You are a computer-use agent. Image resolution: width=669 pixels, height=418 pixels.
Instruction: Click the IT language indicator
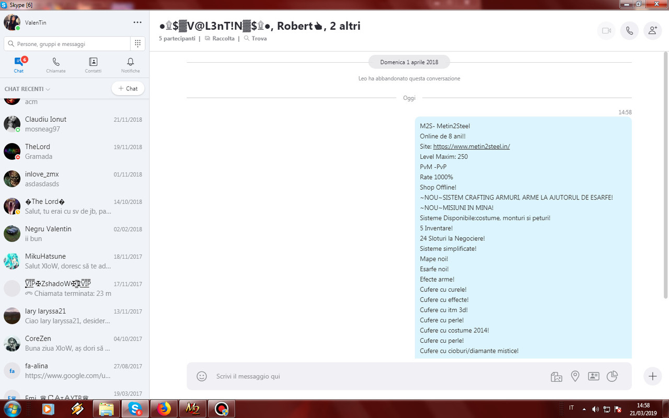(571, 408)
